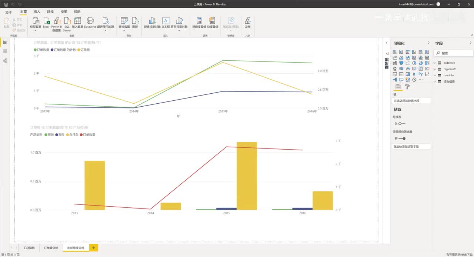Click the 自行车 legend marker
The height and width of the screenshot is (257, 474).
pos(67,135)
